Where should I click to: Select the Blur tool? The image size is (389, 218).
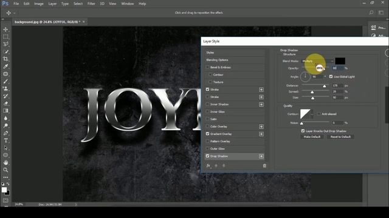(x=5, y=118)
